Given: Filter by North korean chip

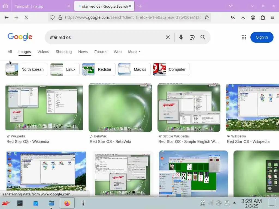Looking at the screenshot, I should tap(27, 69).
